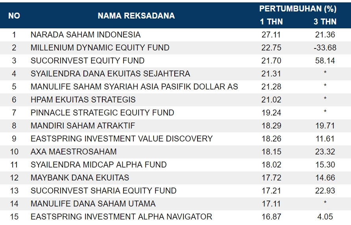This screenshot has width=351, height=225.
Task: Click AXA MAESTROSAHAM fund name
Action: [74, 152]
